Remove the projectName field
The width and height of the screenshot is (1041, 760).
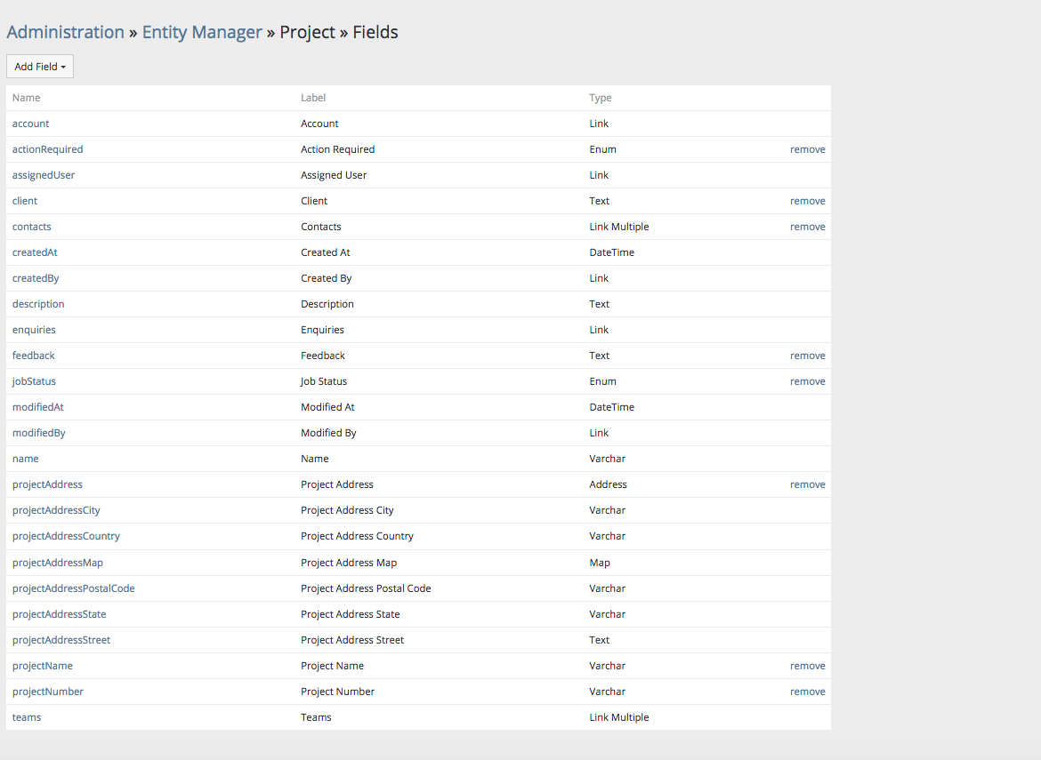click(x=807, y=666)
